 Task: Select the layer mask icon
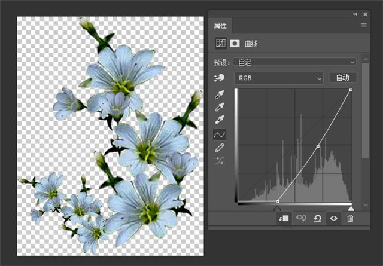[235, 44]
